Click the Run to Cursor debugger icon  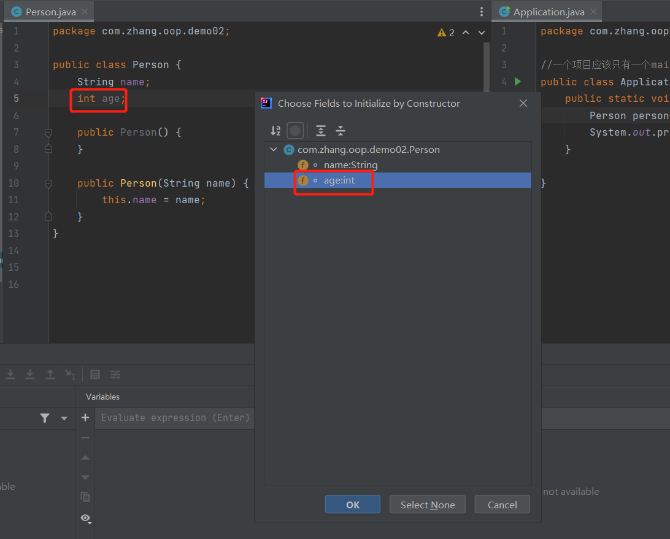70,374
